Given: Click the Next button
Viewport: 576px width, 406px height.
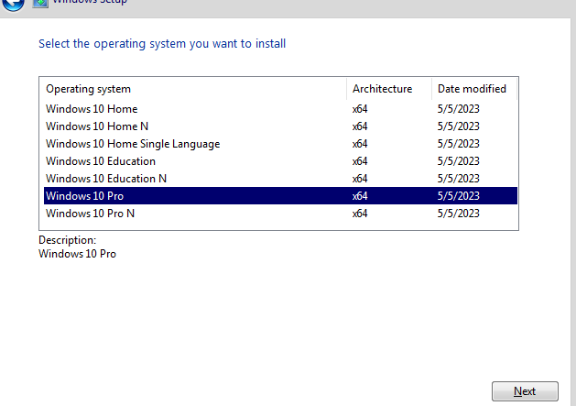Looking at the screenshot, I should [x=525, y=391].
